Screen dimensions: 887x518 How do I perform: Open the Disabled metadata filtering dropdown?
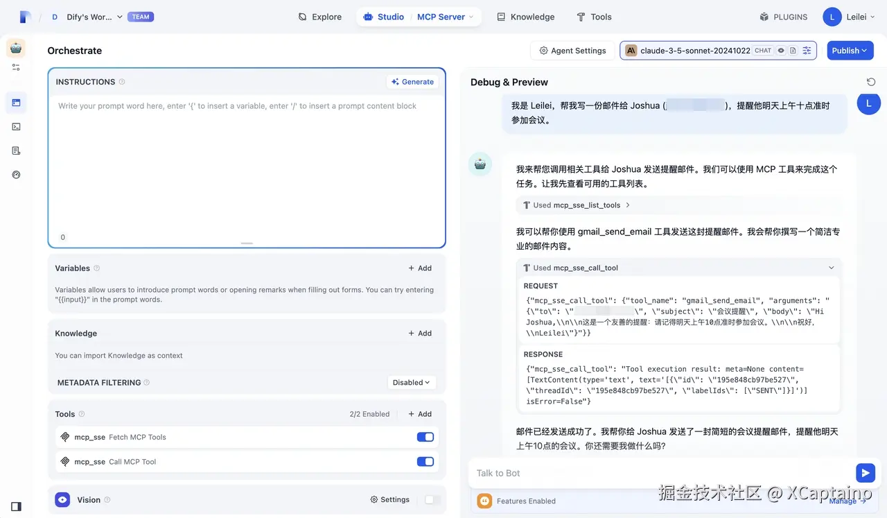pyautogui.click(x=412, y=383)
